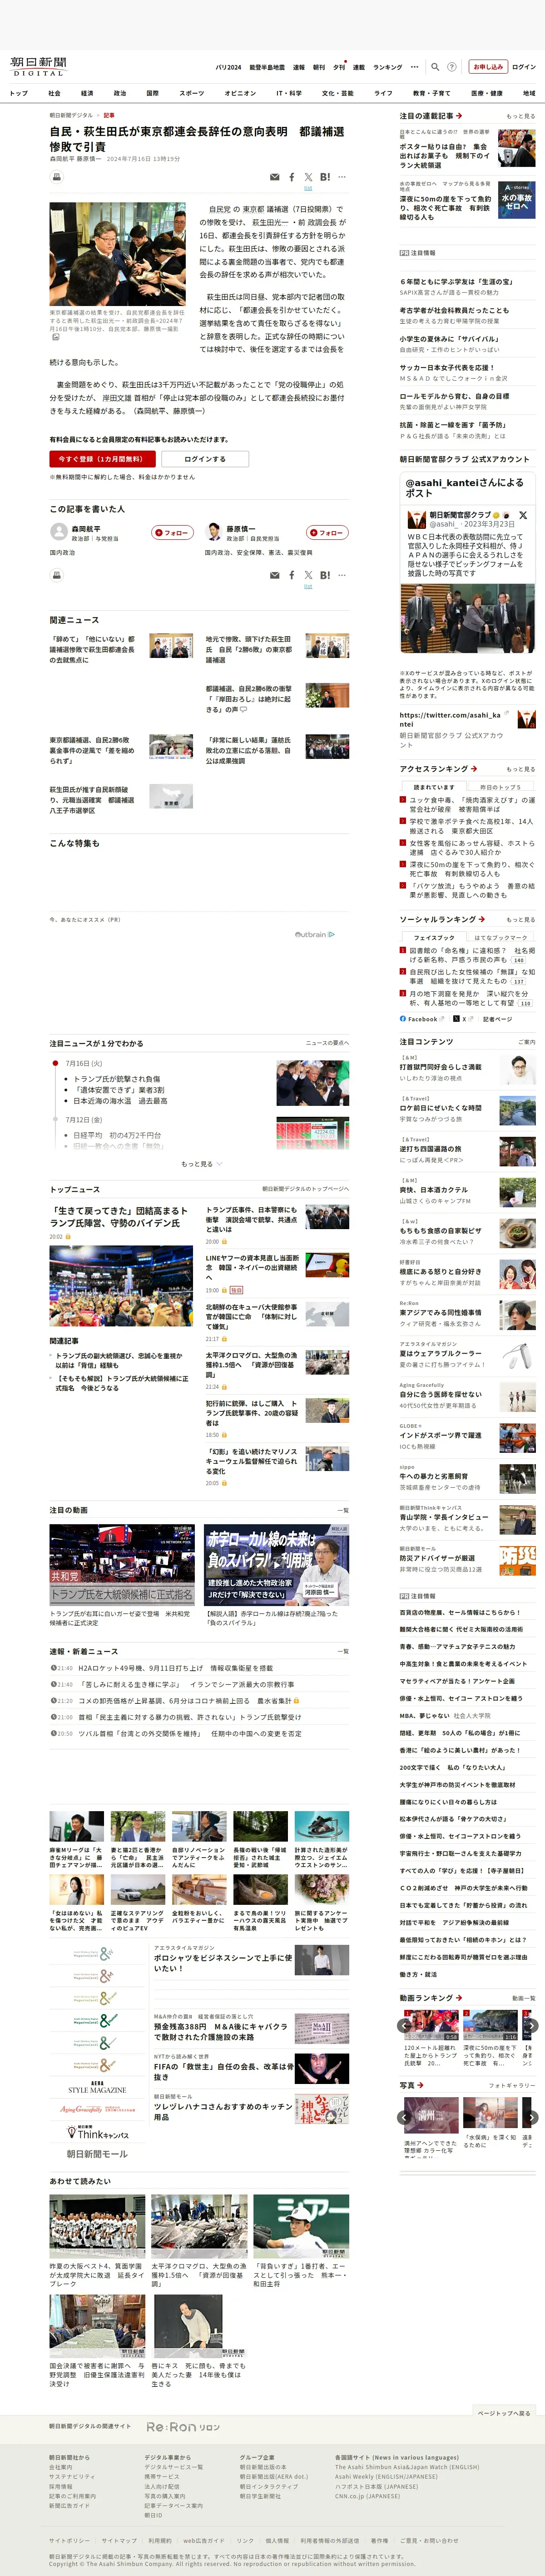This screenshot has height=2576, width=545.
Task: Share on Facebook via icon below author section
Action: [x=292, y=575]
